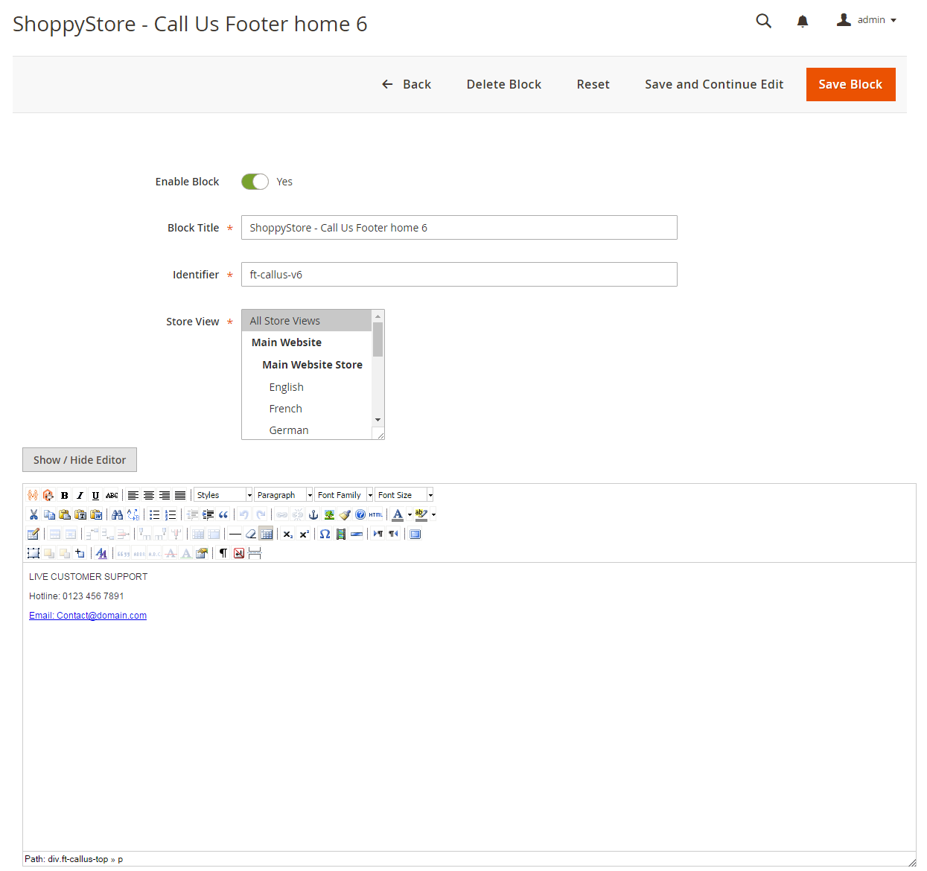927x871 pixels.
Task: Insert an unordered bullet list
Action: [x=154, y=514]
